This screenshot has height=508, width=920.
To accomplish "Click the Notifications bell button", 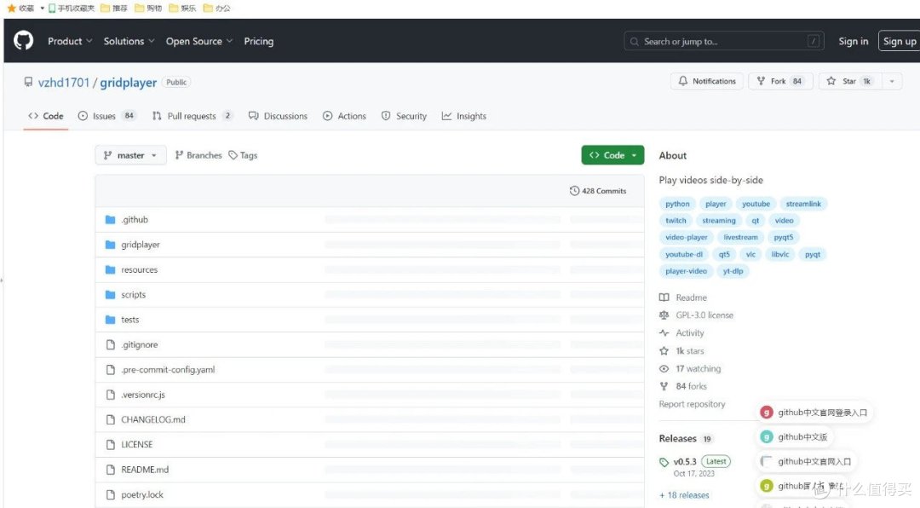I will point(707,81).
